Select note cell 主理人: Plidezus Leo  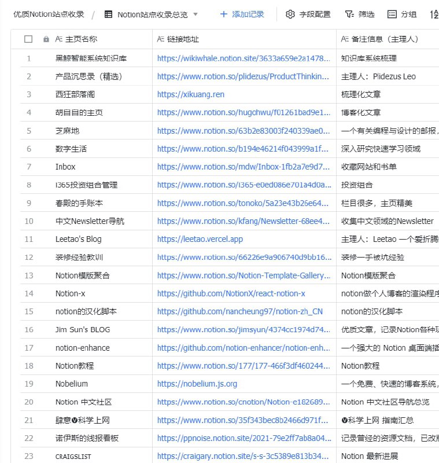pos(378,76)
